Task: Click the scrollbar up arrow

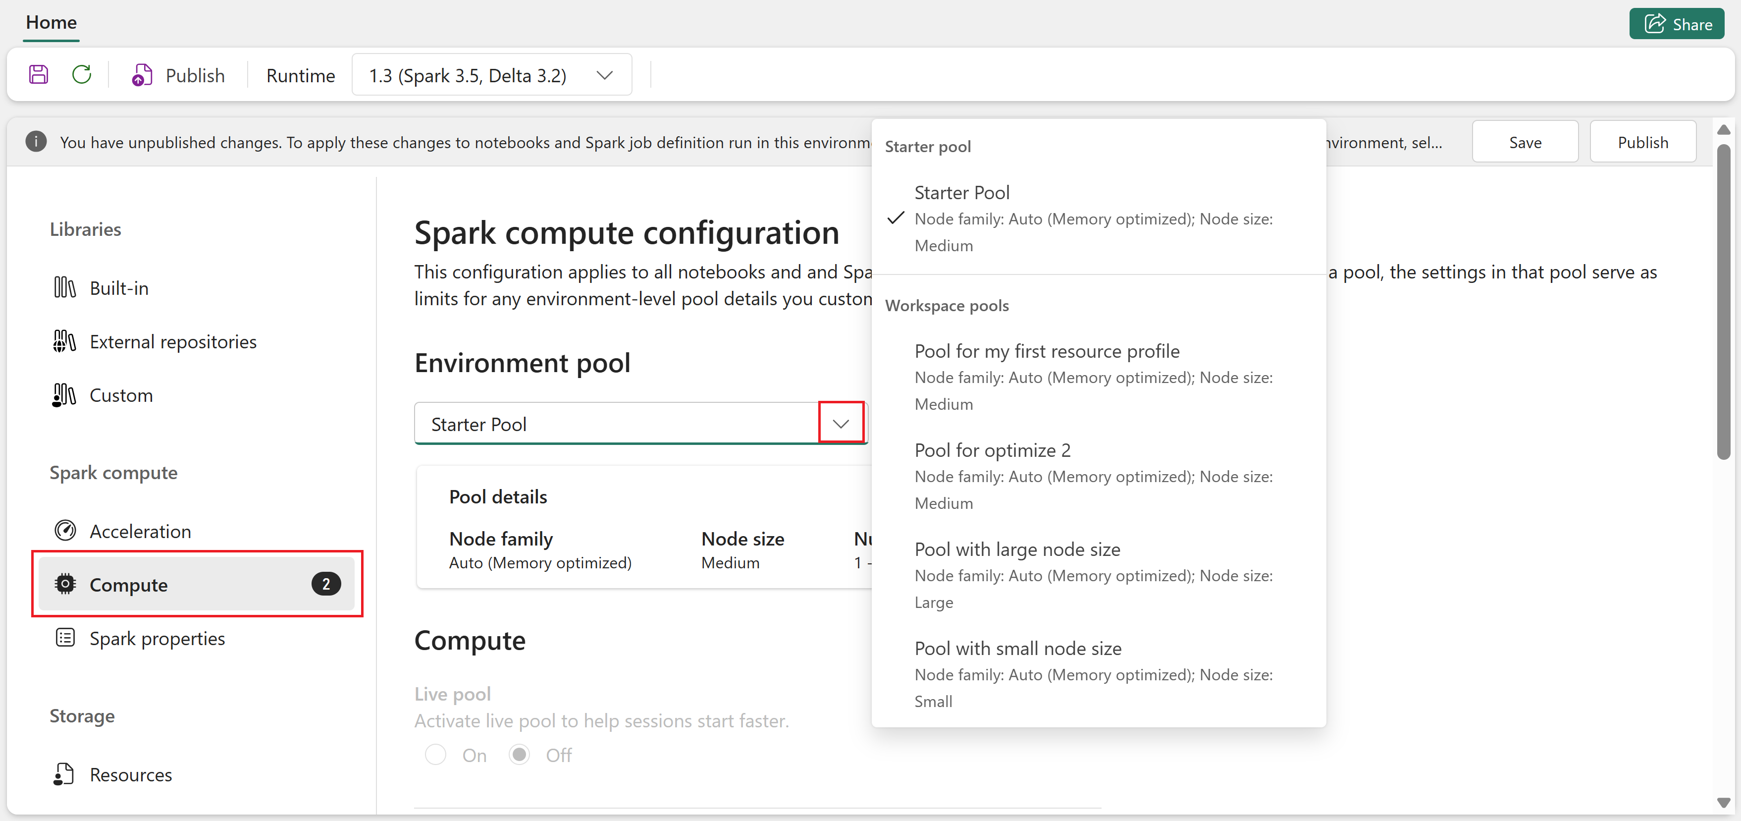Action: (1724, 129)
